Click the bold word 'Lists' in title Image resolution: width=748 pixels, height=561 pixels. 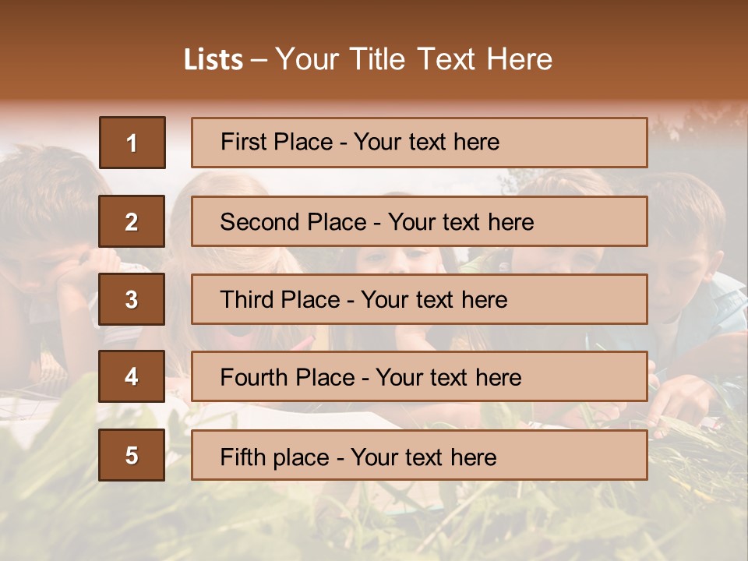click(213, 60)
